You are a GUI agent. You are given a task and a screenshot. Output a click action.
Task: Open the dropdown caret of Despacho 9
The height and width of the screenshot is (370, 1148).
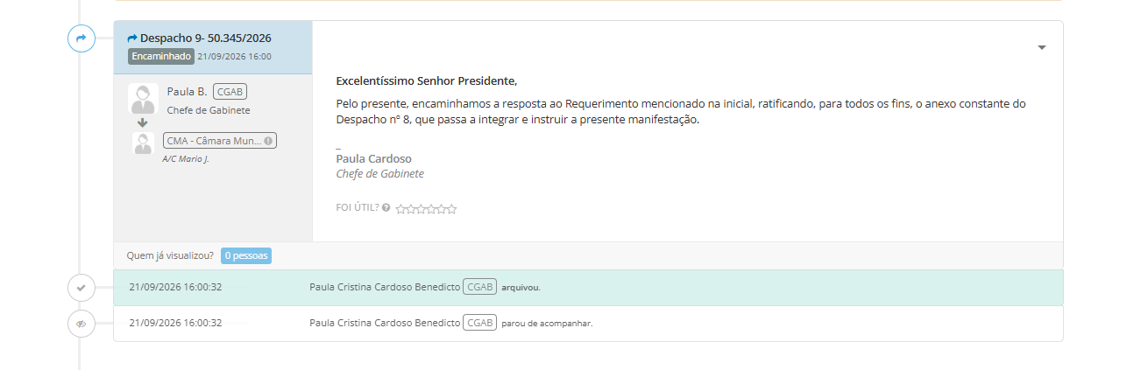coord(1042,47)
